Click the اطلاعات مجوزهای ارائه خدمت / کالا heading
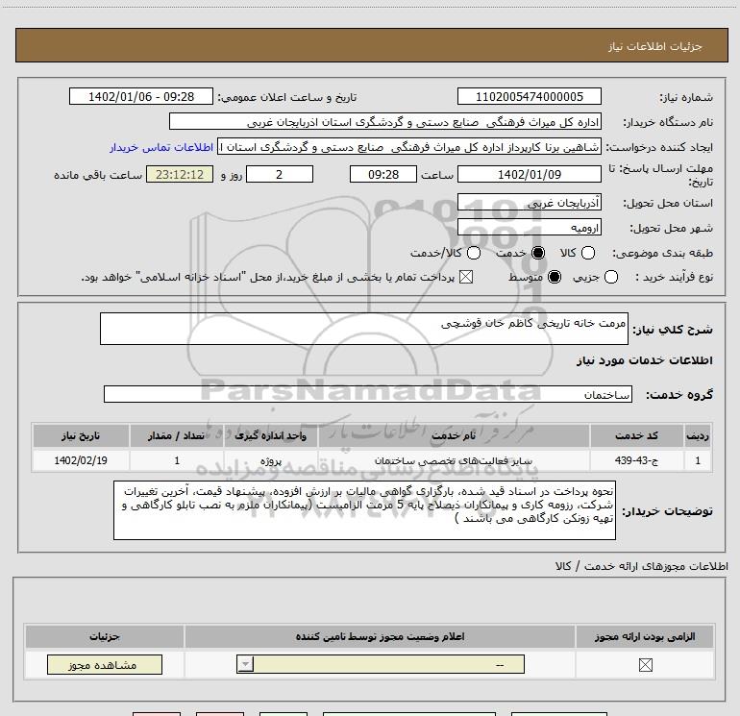Screen dimensions: 740x716 click(641, 566)
